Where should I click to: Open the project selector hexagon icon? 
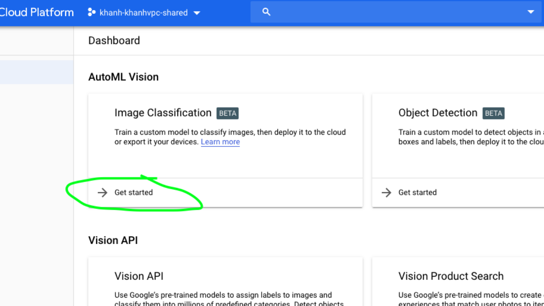click(x=91, y=12)
